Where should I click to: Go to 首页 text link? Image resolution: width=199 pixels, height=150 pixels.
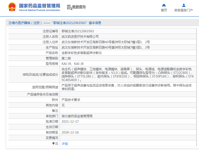click(x=164, y=10)
